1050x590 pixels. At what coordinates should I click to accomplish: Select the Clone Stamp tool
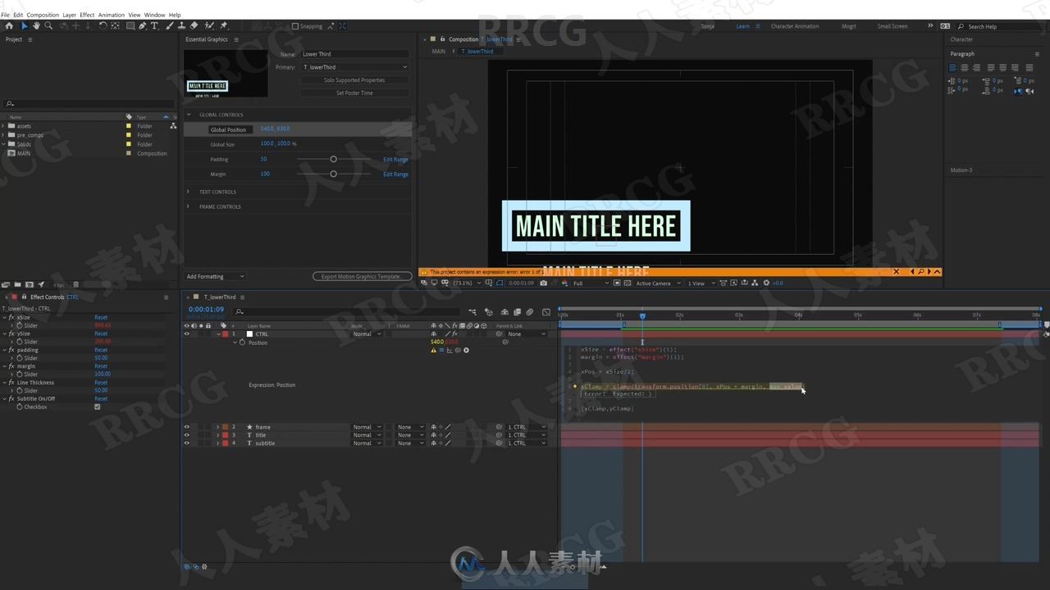tap(180, 26)
